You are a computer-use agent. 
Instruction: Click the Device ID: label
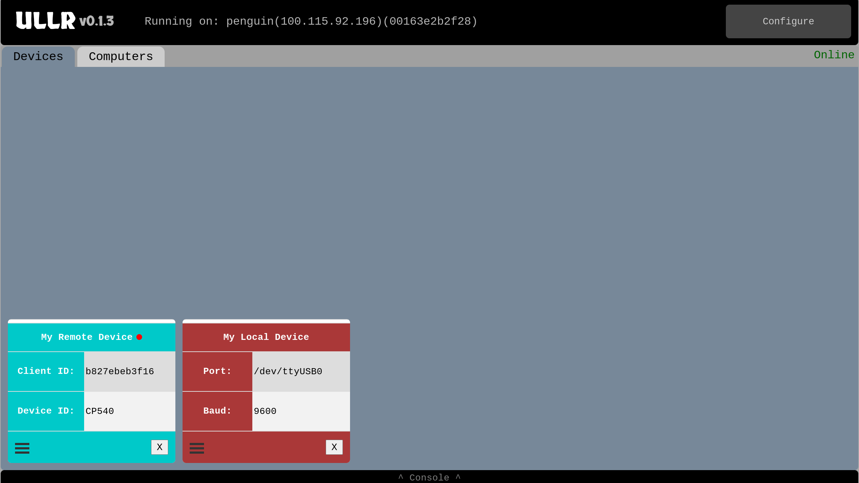click(x=46, y=411)
